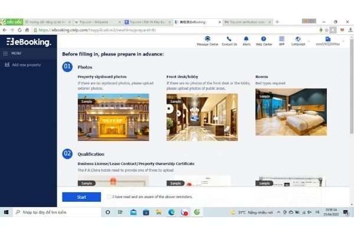The width and height of the screenshot is (354, 236).
Task: Click the Message Center label
Action: (x=208, y=44)
